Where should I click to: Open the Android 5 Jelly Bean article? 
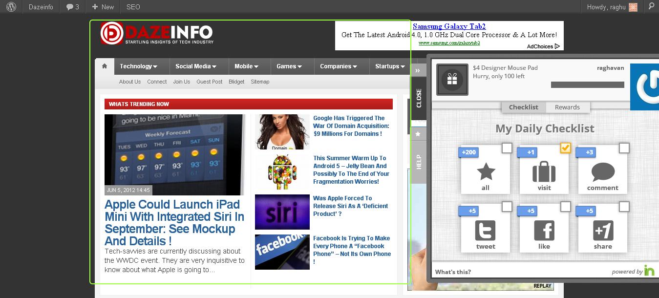(351, 170)
